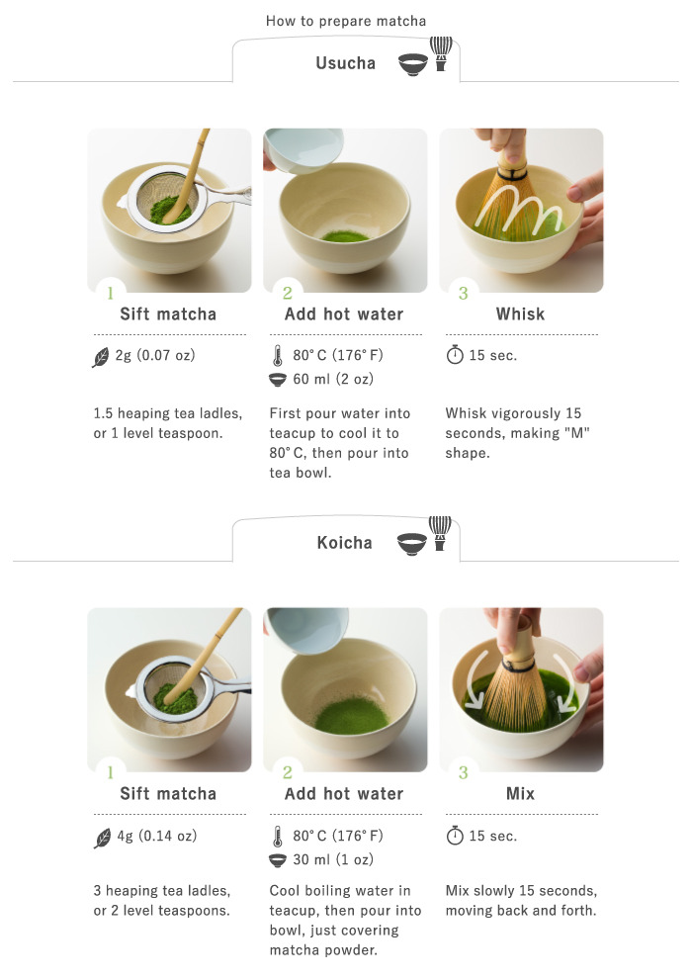Open the Whisk step photo with M shape
Viewport: 692px width, 979px height.
click(521, 211)
